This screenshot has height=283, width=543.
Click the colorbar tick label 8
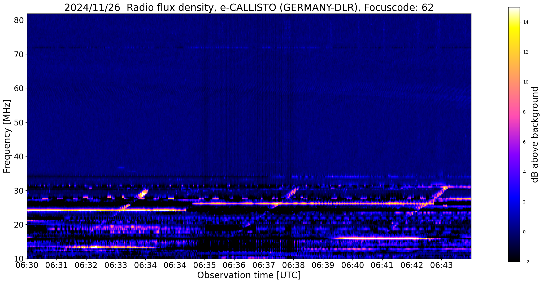pyautogui.click(x=524, y=112)
